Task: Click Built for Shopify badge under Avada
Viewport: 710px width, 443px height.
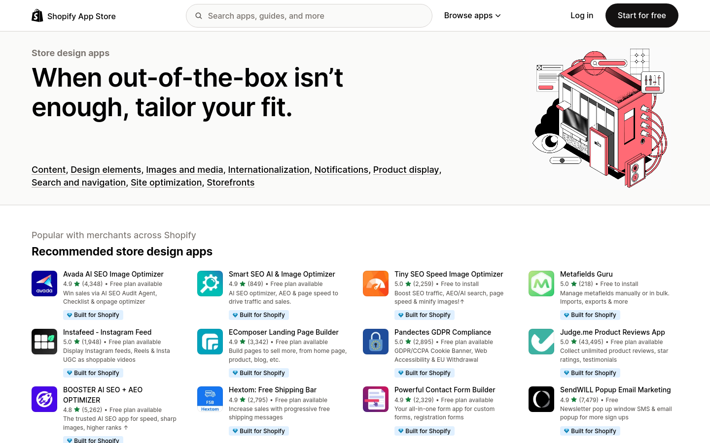Action: coord(93,315)
